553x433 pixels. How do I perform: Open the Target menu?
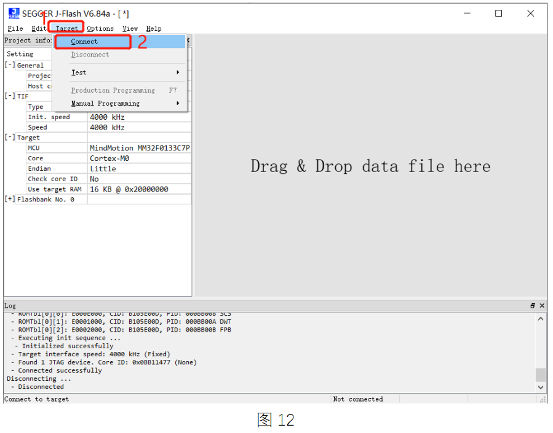click(x=66, y=28)
